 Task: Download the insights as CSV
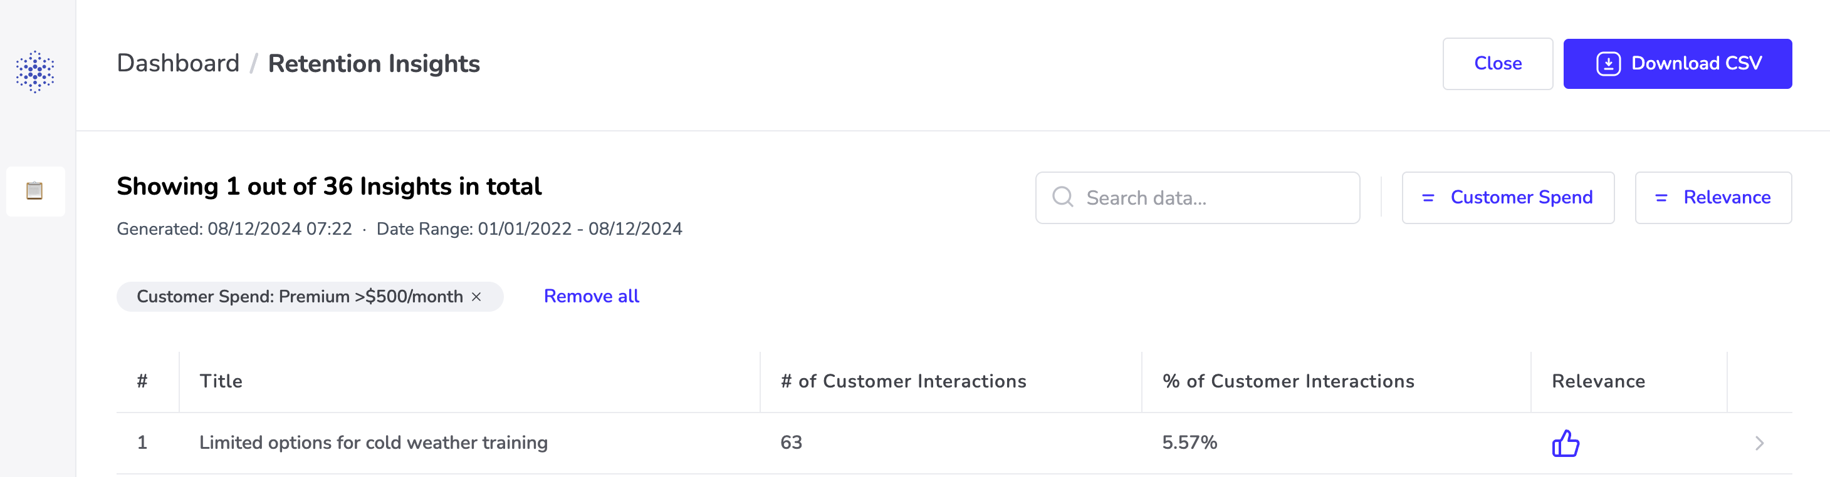1677,63
